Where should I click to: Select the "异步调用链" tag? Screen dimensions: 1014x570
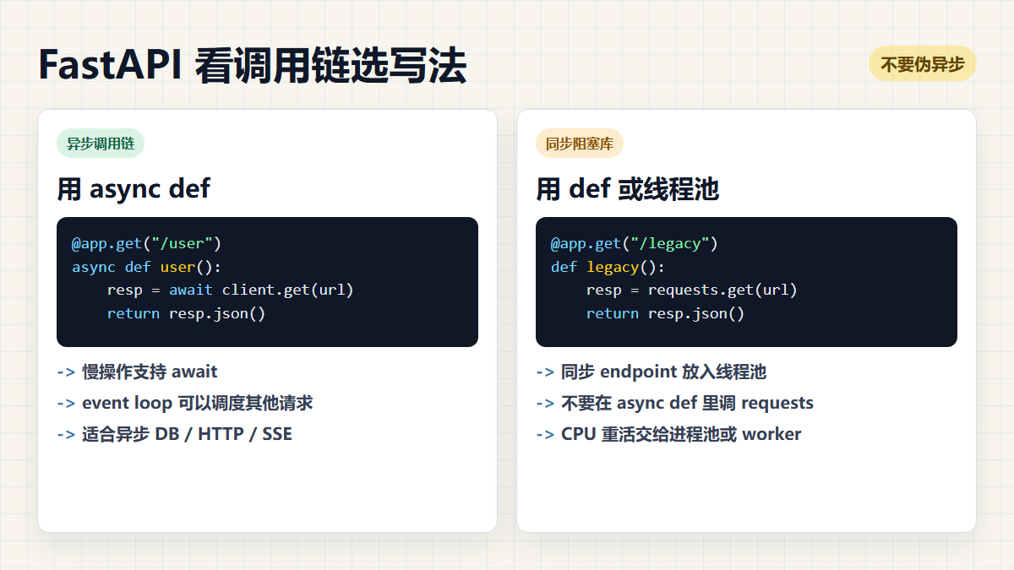pyautogui.click(x=101, y=144)
